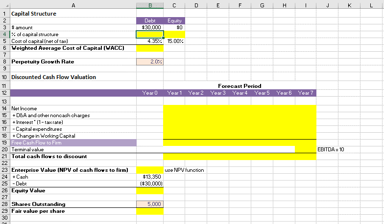Click column C header
This screenshot has width=384, height=224.
[x=174, y=5]
